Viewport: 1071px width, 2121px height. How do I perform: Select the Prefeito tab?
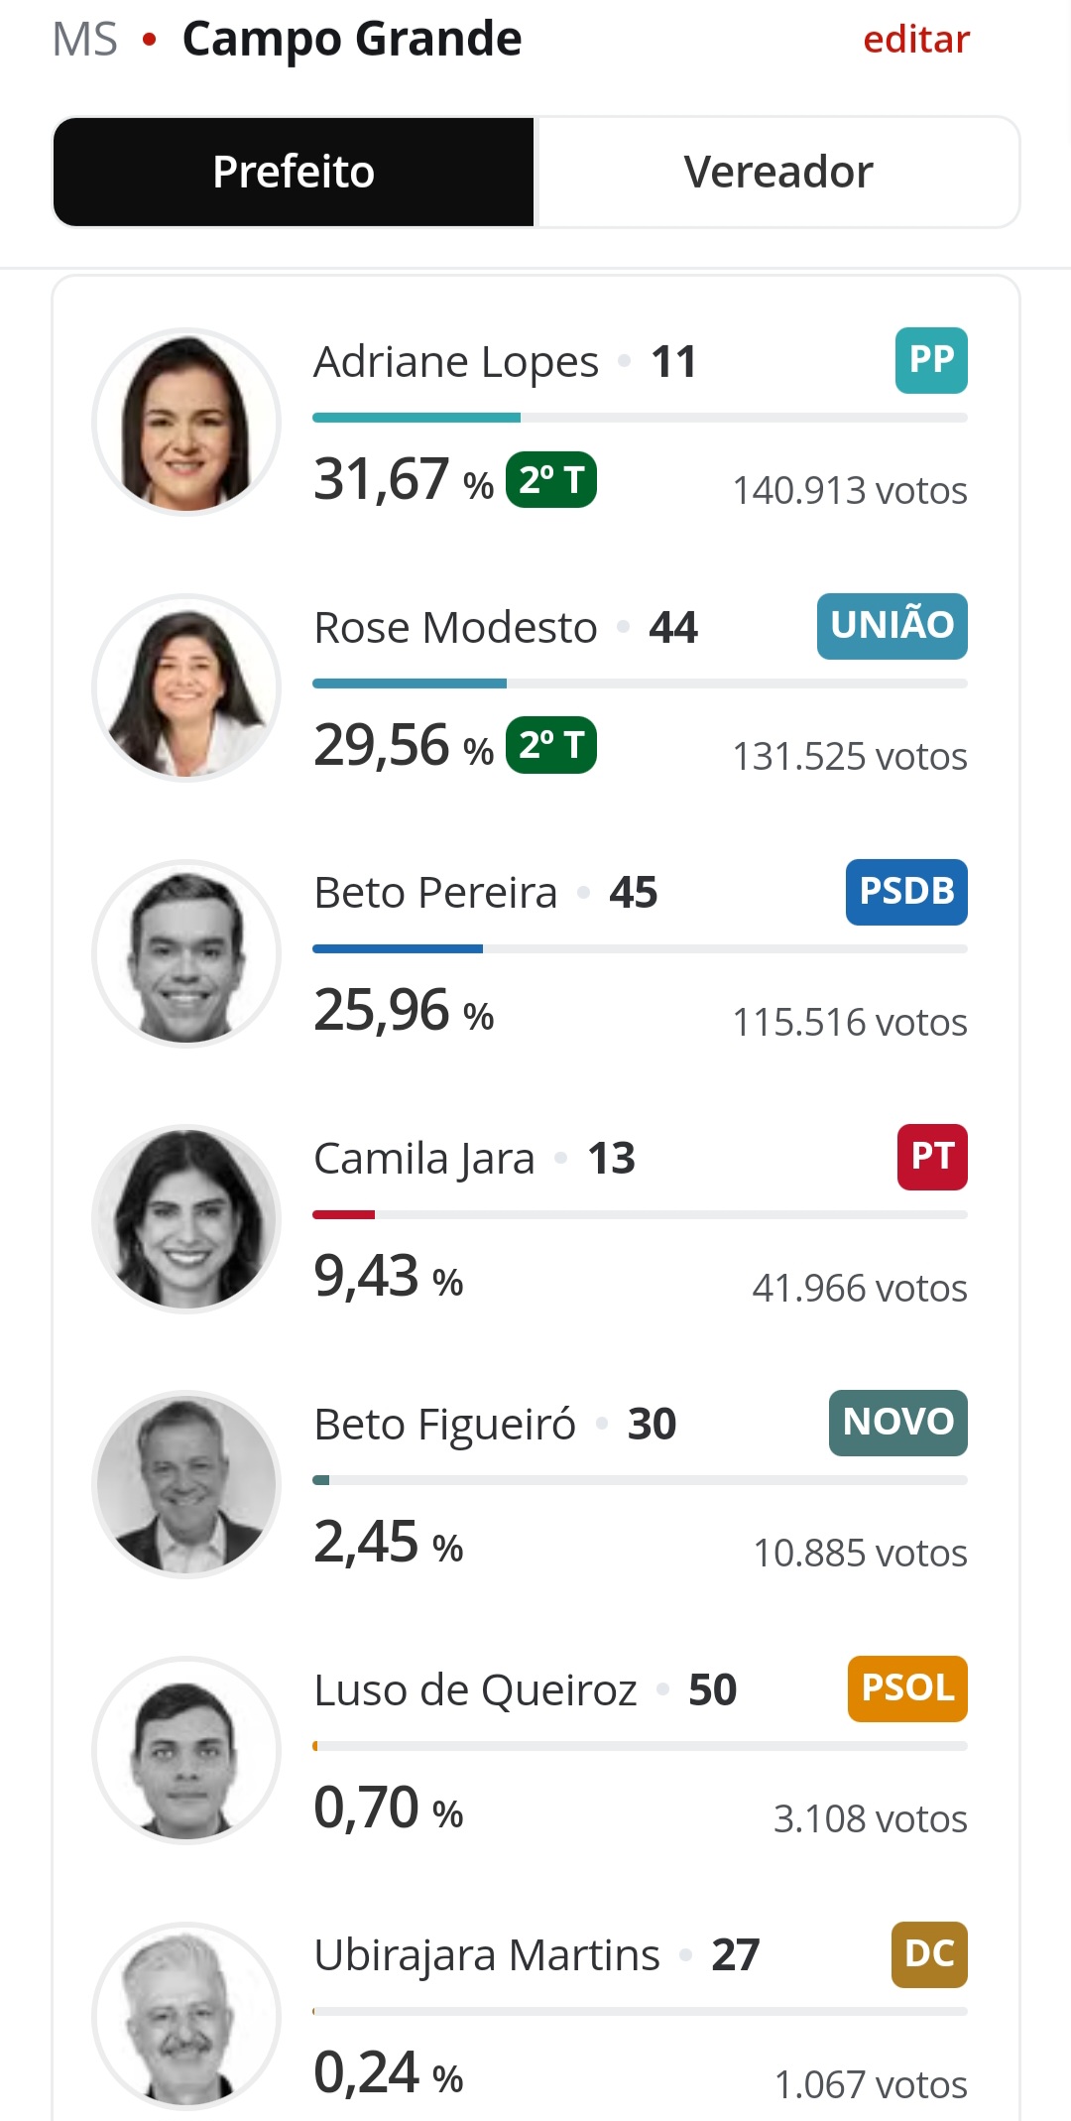tap(294, 172)
